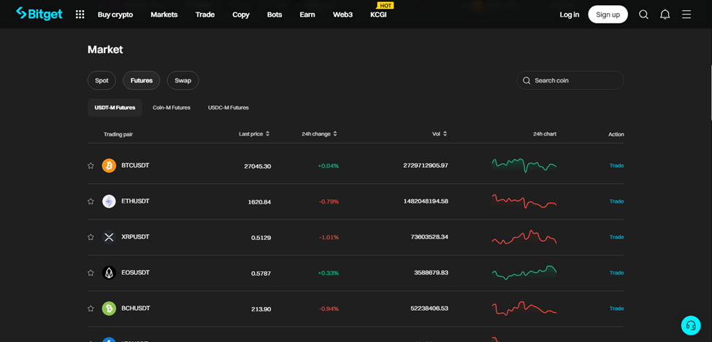Favorite BTCUSDT with its star
Image resolution: width=712 pixels, height=342 pixels.
point(91,166)
